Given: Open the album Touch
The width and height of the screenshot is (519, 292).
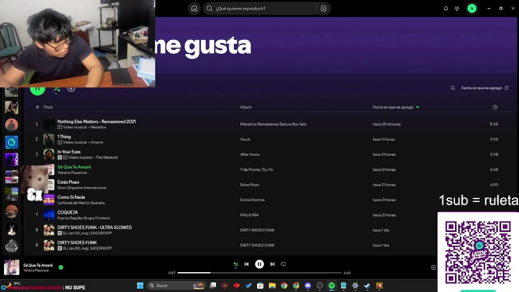Looking at the screenshot, I should coord(245,139).
